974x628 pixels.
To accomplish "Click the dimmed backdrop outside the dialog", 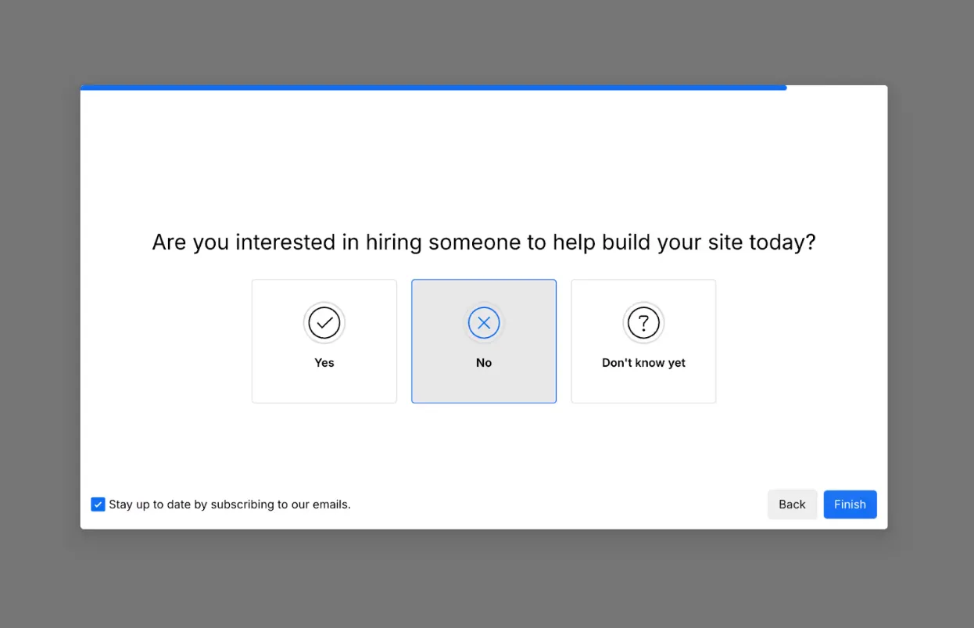I will [x=39, y=313].
